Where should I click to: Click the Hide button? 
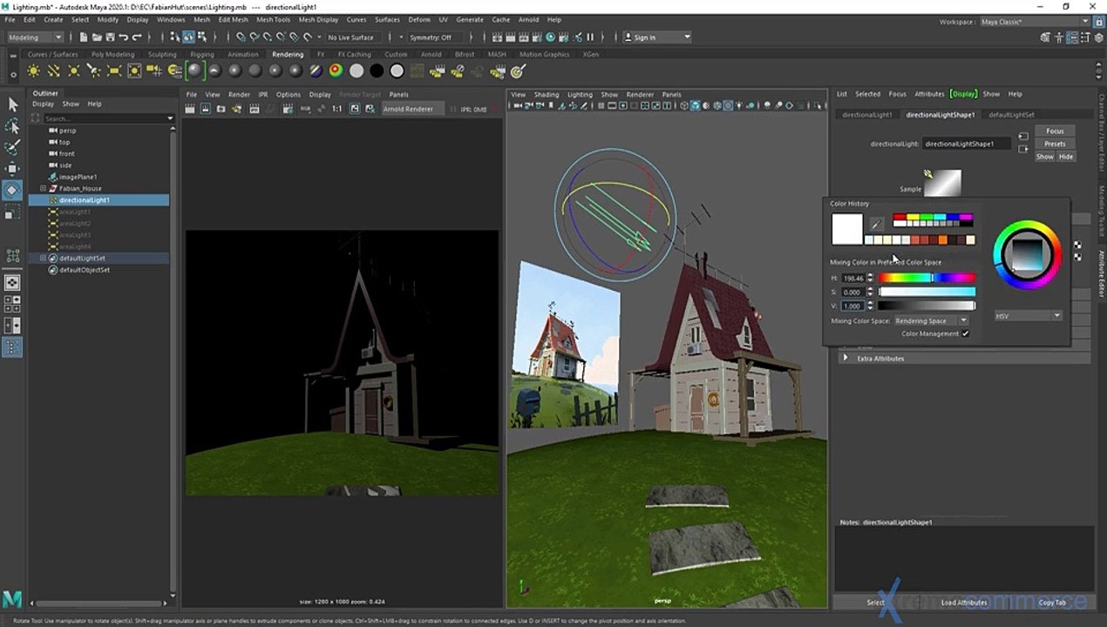[x=1065, y=157]
